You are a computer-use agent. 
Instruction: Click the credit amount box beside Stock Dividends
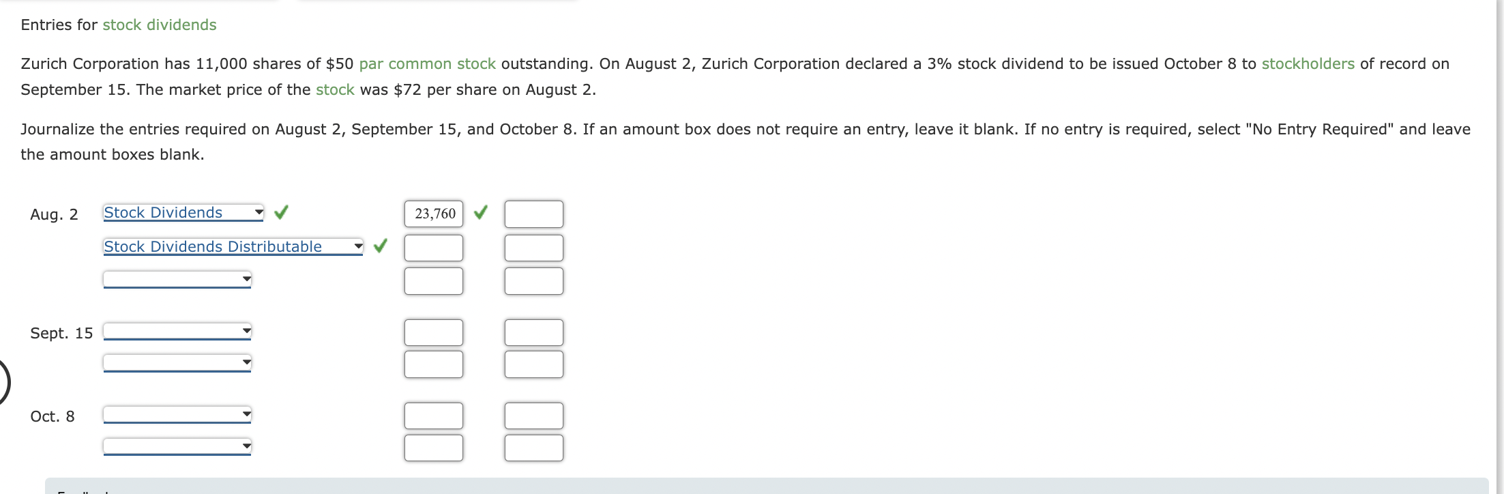534,213
